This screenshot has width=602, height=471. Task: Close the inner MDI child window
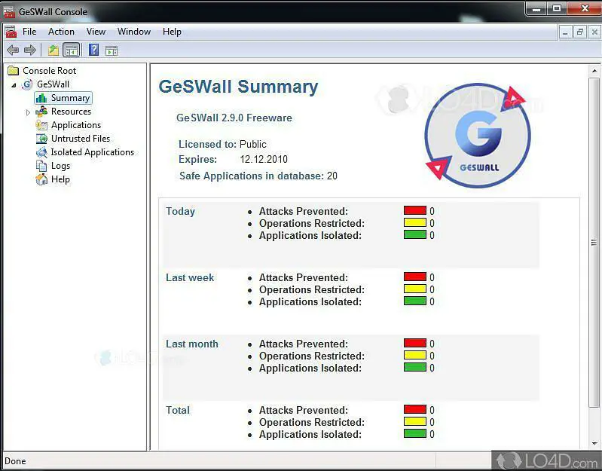tap(594, 32)
